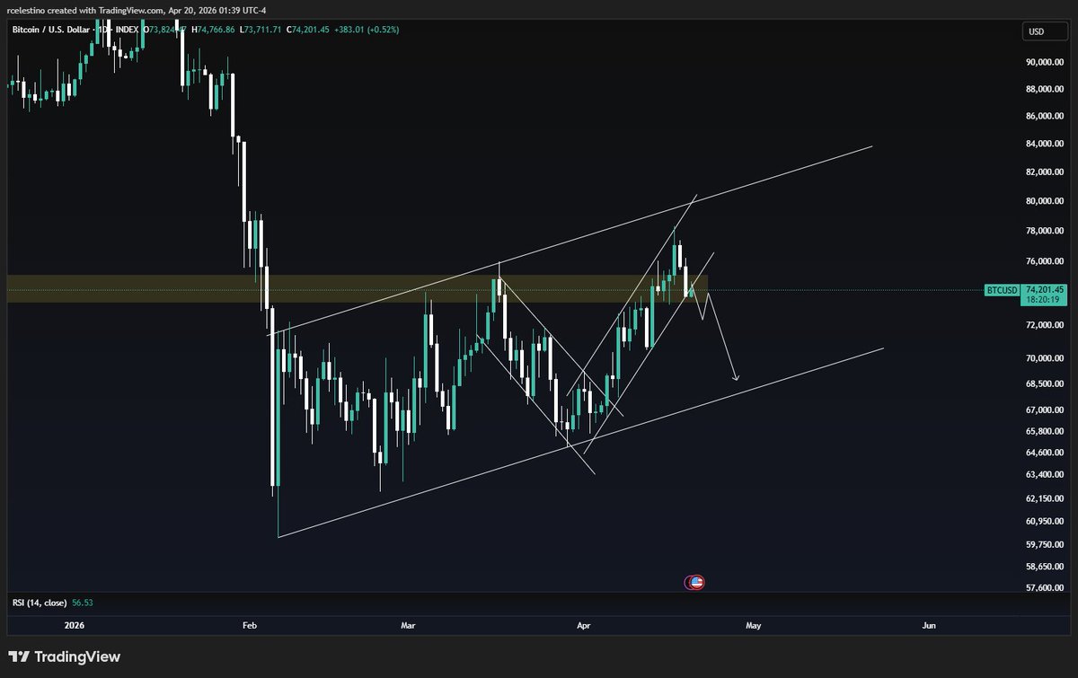Click the Feb label on time axis
Screen dimensions: 1078x678
point(250,625)
